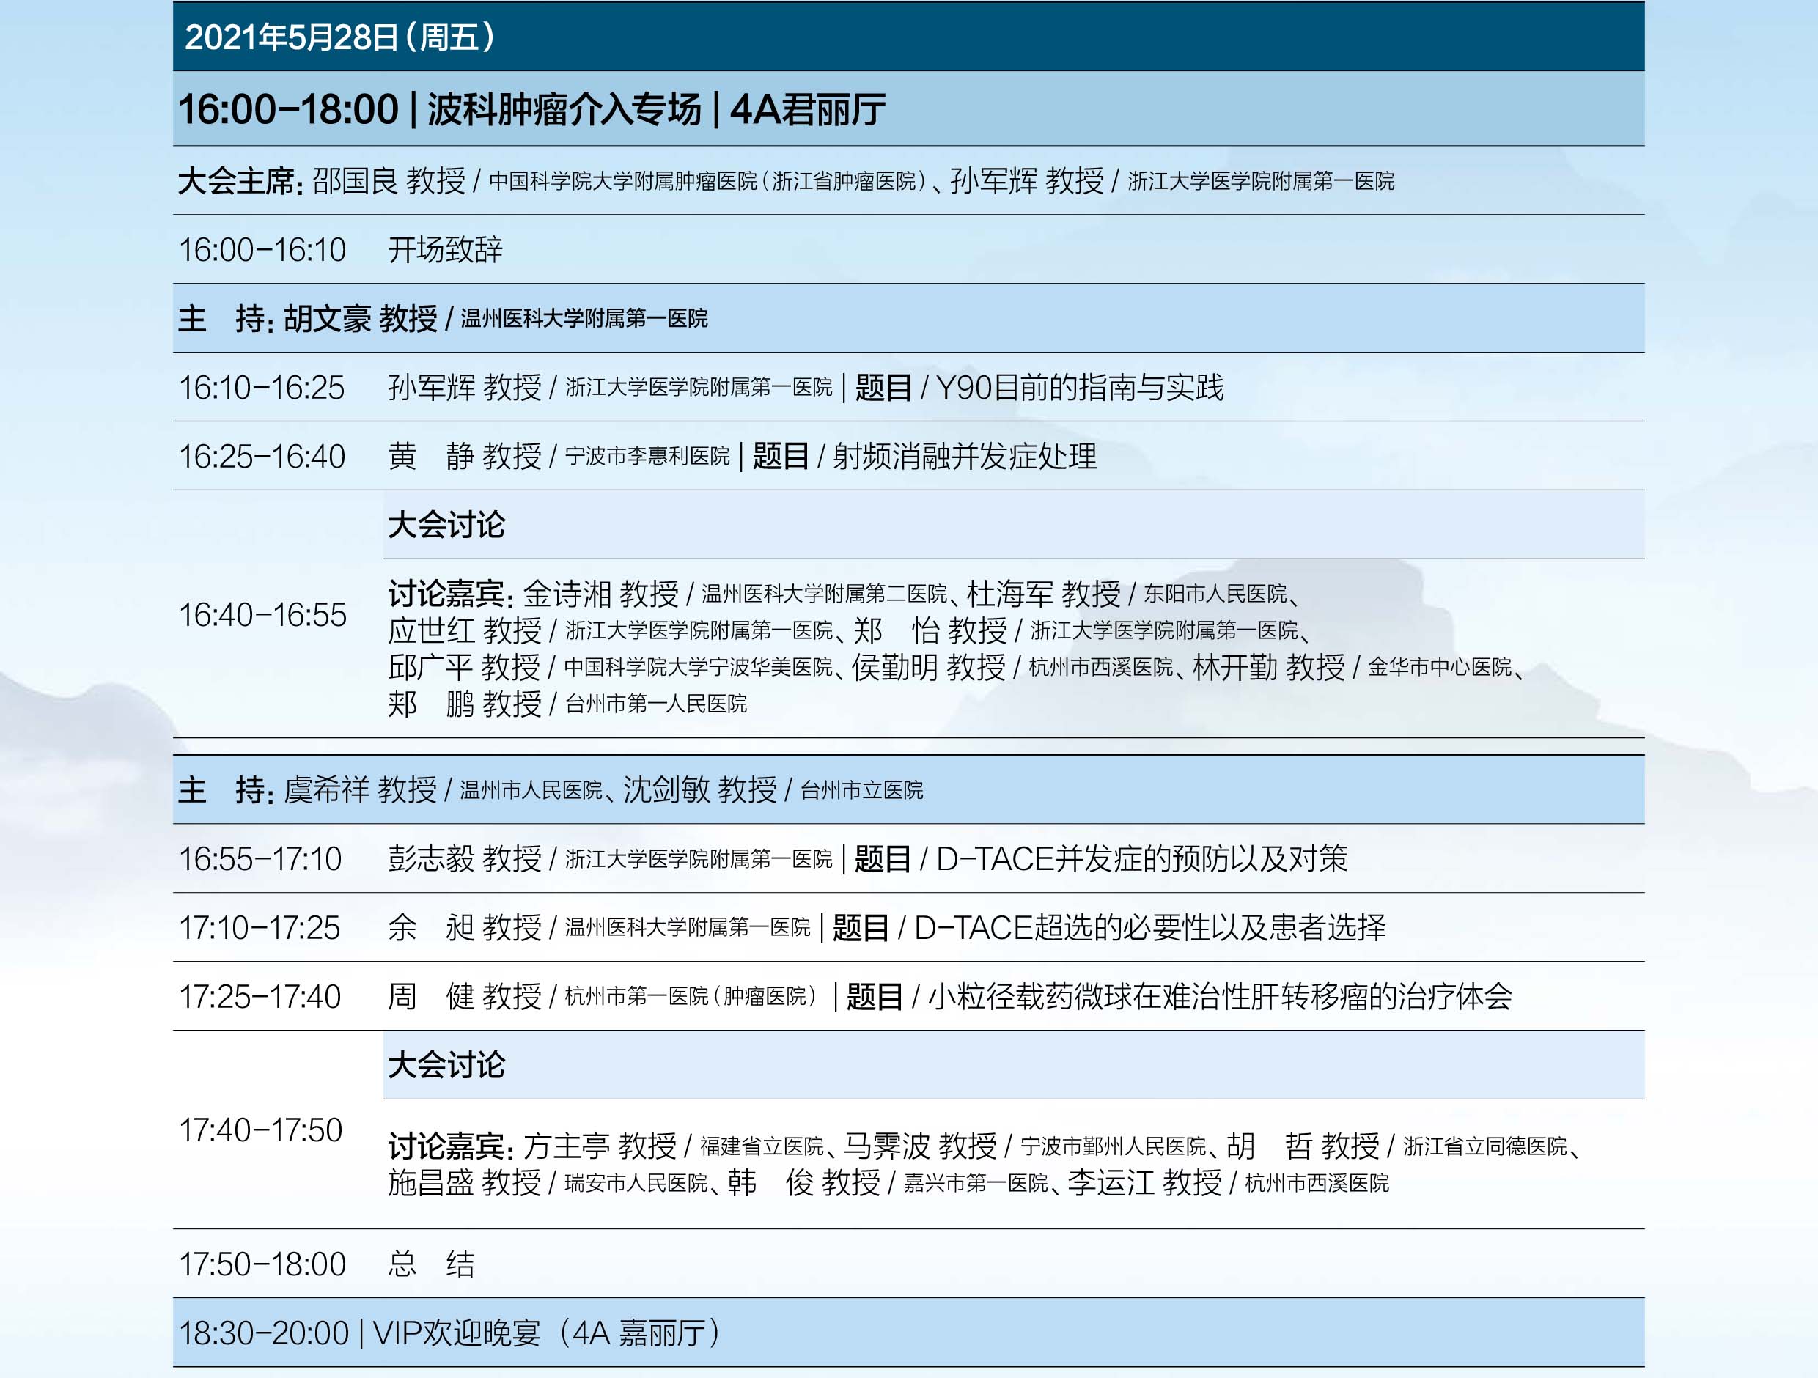Viewport: 1818px width, 1378px height.
Task: Click time slot 17:10-17:25
Action: point(260,929)
